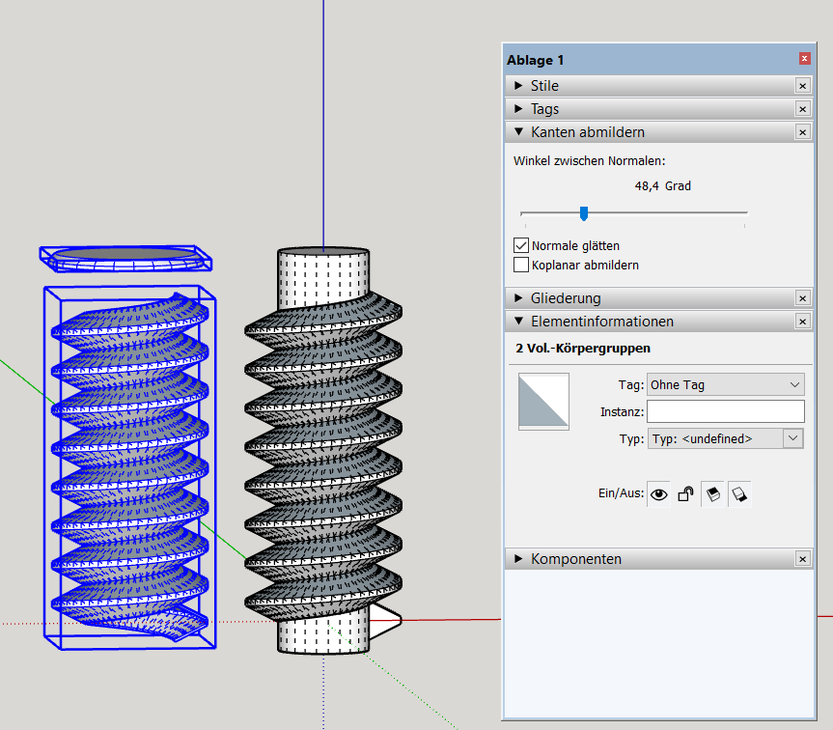Close the Komponenten panel with its X

[x=802, y=559]
